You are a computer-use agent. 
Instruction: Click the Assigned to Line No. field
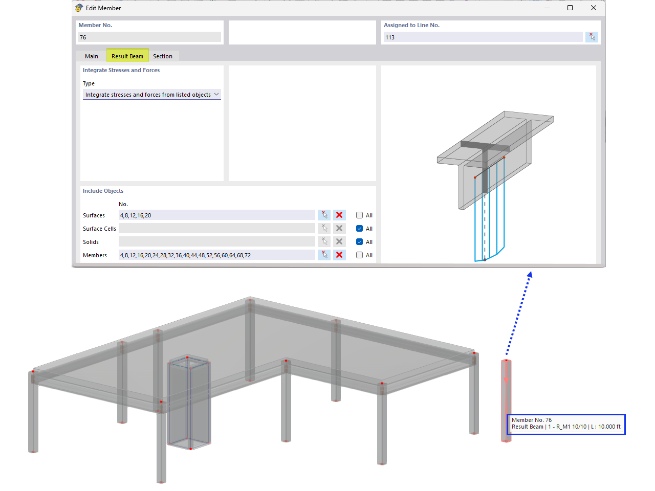click(481, 37)
